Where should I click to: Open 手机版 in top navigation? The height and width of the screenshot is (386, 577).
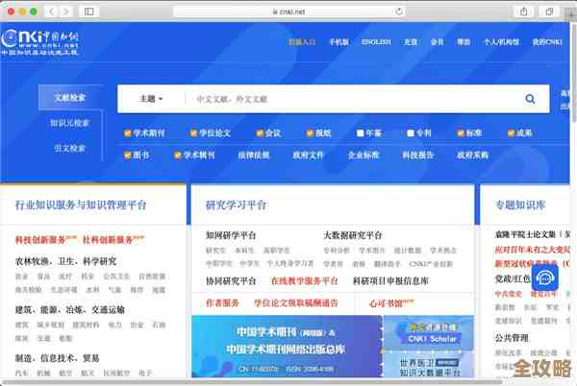coord(339,42)
